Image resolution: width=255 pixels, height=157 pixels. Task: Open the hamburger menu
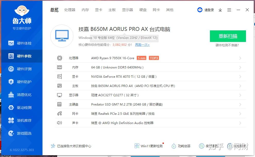(x=229, y=10)
